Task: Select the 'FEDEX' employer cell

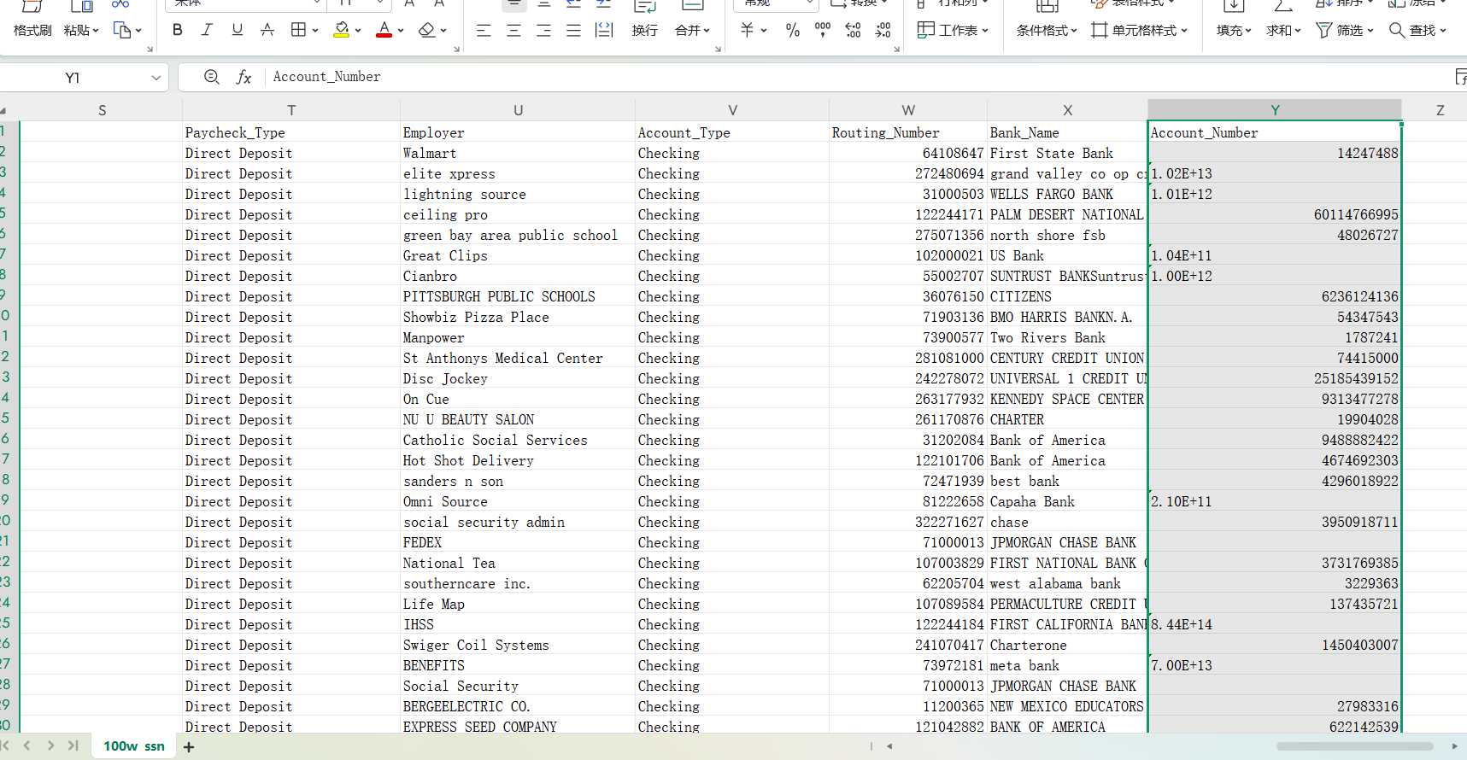Action: coord(518,543)
